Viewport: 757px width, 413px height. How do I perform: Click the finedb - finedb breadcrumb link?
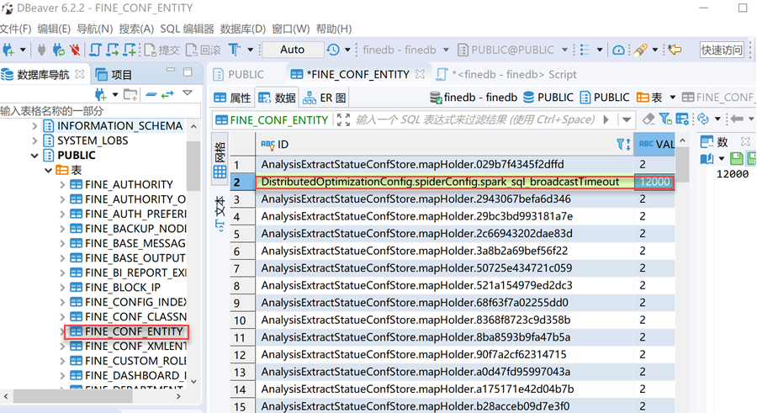[x=474, y=98]
